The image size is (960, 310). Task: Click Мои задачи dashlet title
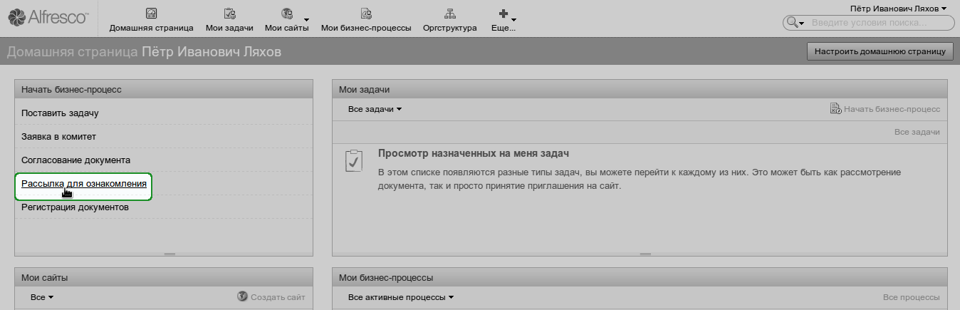tap(364, 90)
